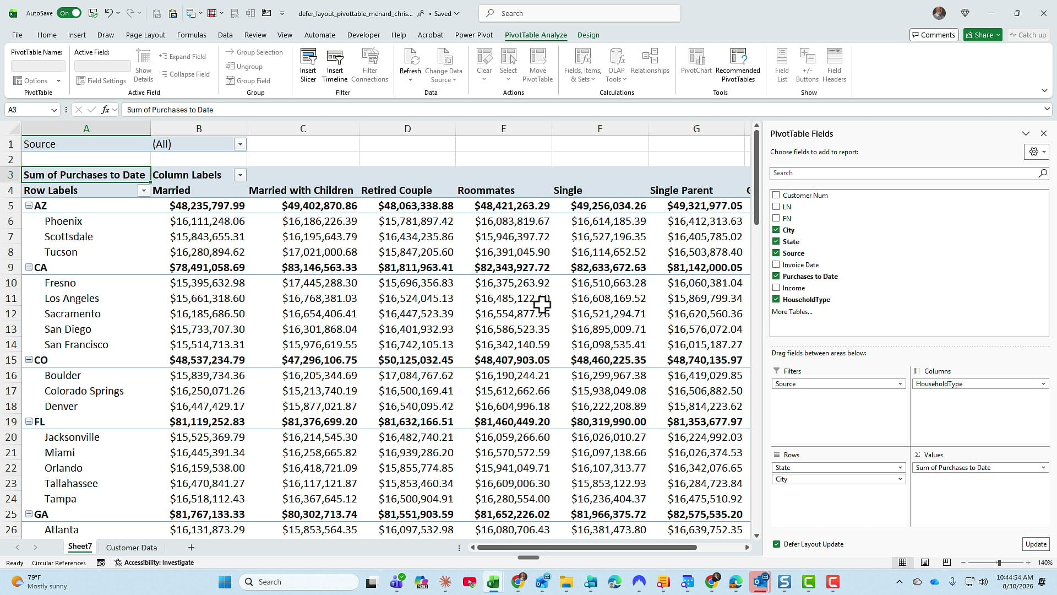Click Field Settings button
Image resolution: width=1057 pixels, height=595 pixels.
[102, 80]
